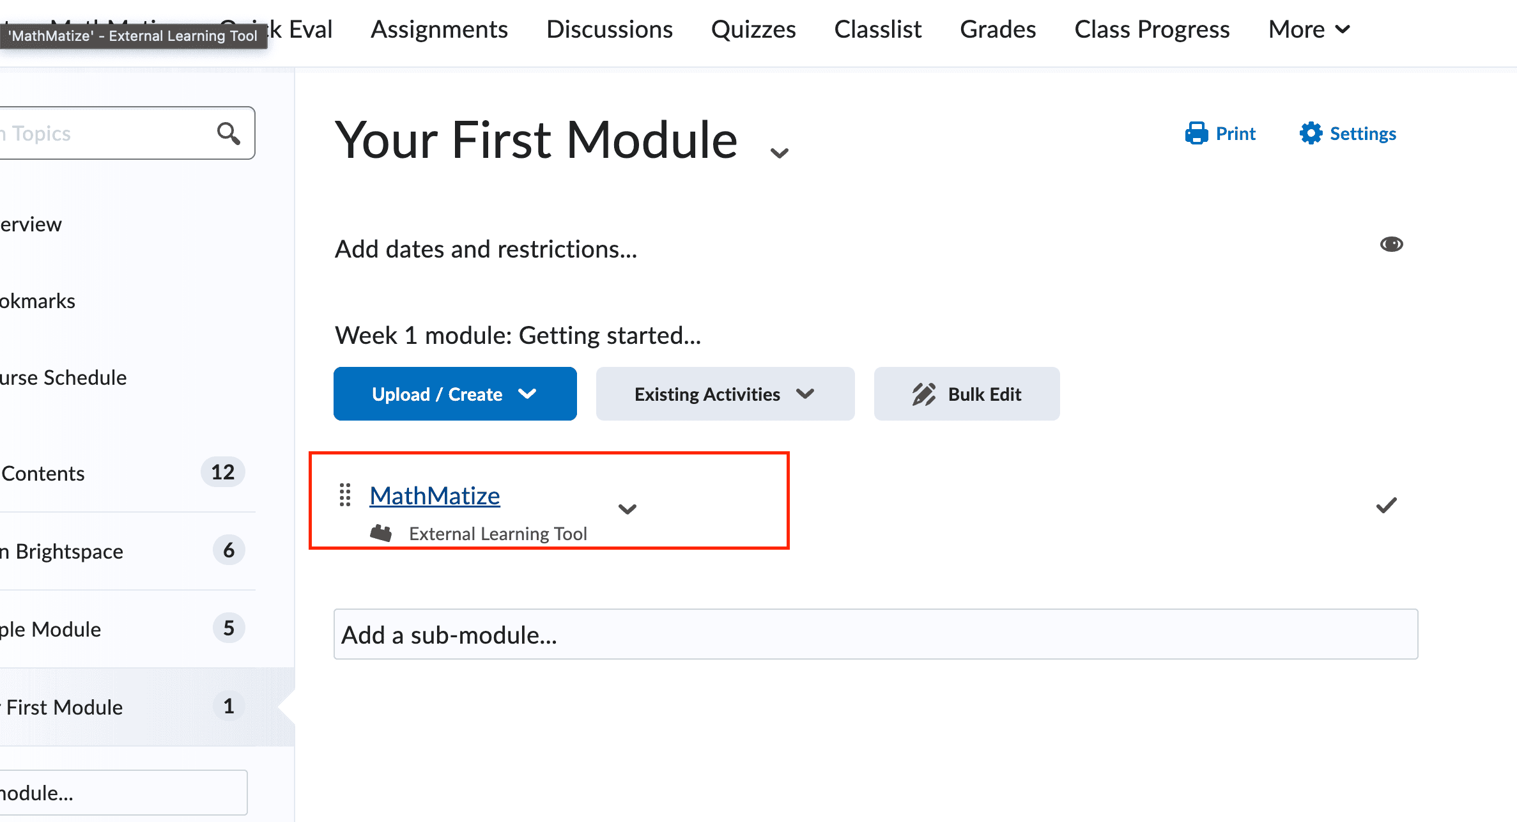Click the search magnifier icon in Topics field
Screen dimensions: 1517x822
pyautogui.click(x=228, y=133)
